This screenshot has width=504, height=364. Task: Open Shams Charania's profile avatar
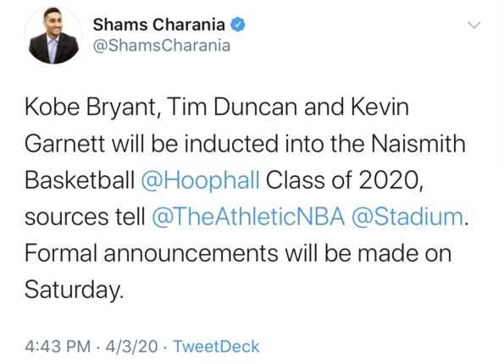click(53, 35)
